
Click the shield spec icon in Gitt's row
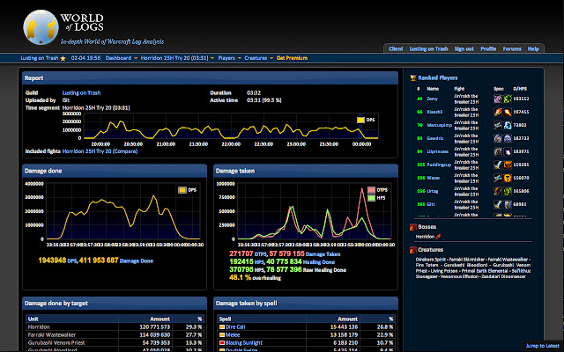pyautogui.click(x=508, y=204)
